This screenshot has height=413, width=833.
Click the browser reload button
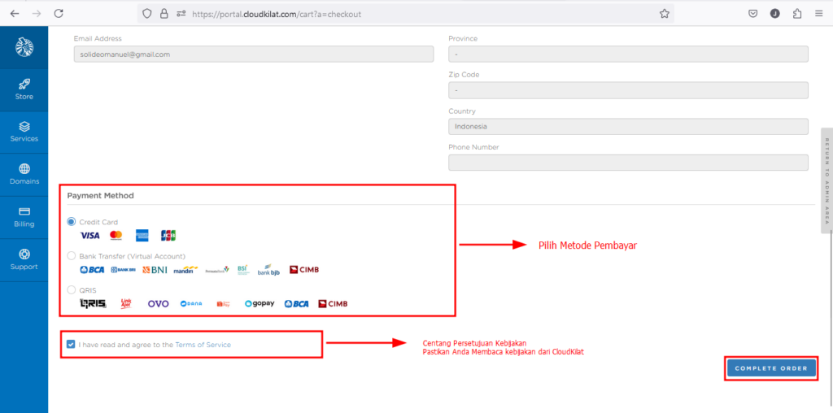[58, 14]
